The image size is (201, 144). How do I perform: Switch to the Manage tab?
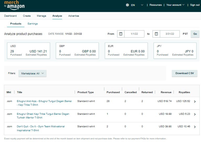click(41, 16)
